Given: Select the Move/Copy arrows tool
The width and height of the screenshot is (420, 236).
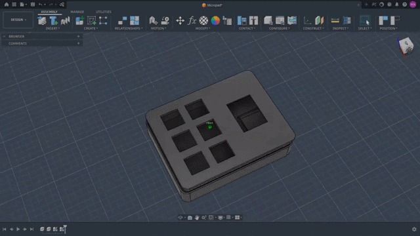Looking at the screenshot, I should tap(180, 20).
